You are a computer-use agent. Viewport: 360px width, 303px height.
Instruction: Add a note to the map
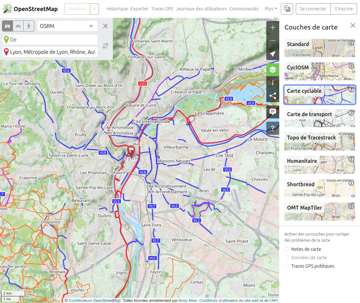(x=272, y=112)
